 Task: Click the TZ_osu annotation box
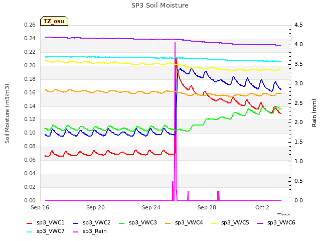pyautogui.click(x=54, y=21)
